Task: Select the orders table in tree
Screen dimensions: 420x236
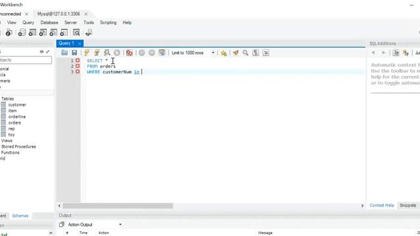Action: 14,123
